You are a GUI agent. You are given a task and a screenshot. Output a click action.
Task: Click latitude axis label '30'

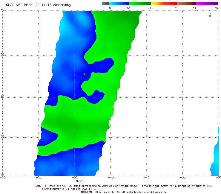(2, 97)
